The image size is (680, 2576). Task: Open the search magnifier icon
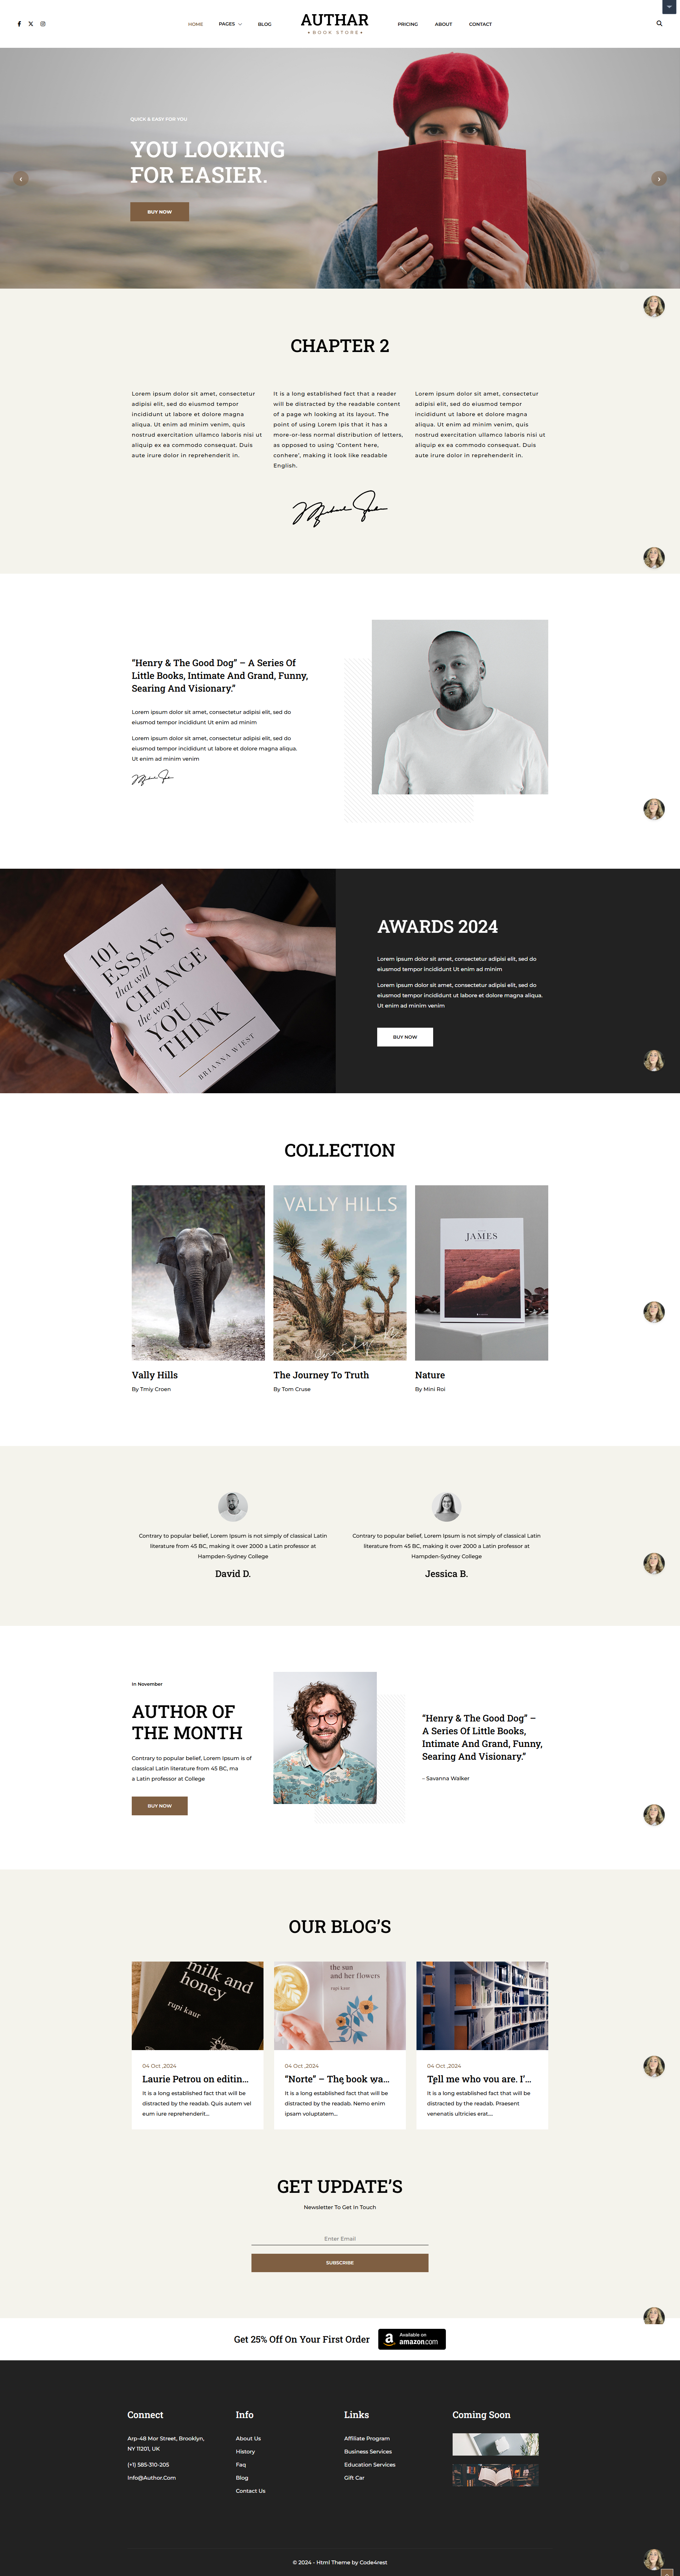659,23
